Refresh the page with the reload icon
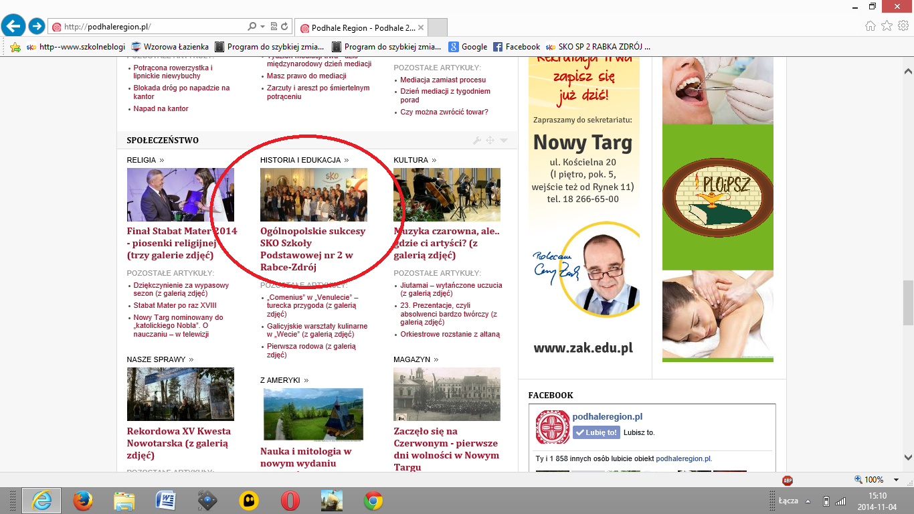Viewport: 914px width, 514px height. click(284, 27)
